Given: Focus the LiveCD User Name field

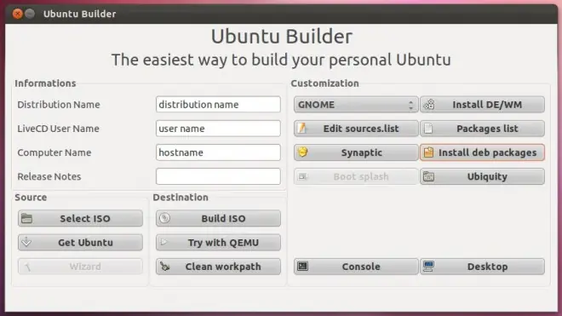Looking at the screenshot, I should (218, 129).
